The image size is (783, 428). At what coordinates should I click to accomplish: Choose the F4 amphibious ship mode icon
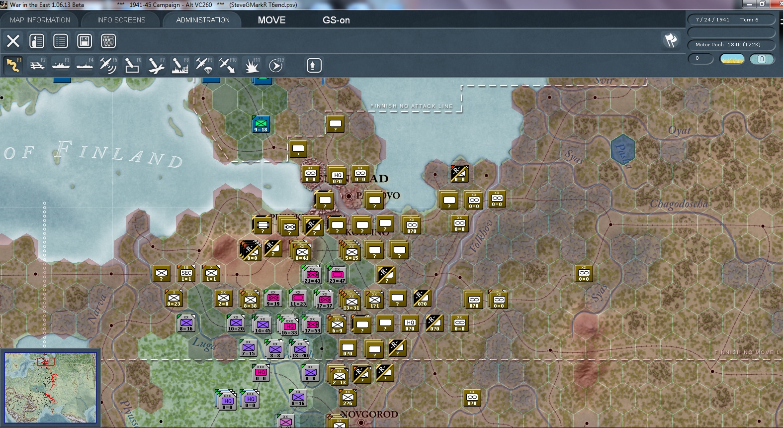(x=85, y=65)
